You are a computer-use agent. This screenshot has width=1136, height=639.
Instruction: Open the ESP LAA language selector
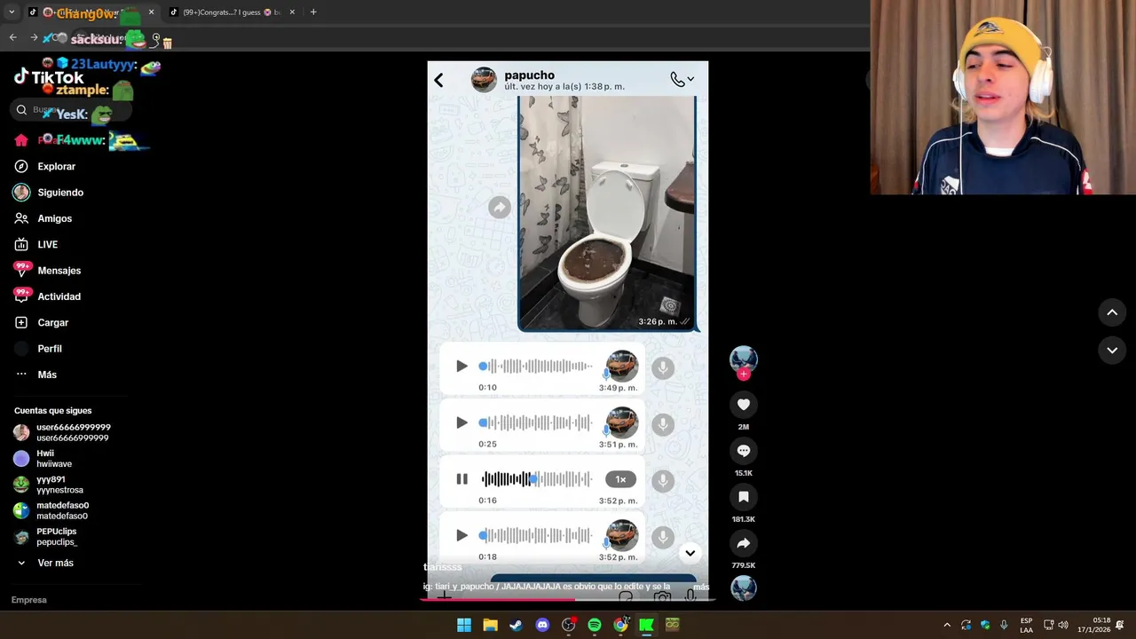[x=1026, y=625]
